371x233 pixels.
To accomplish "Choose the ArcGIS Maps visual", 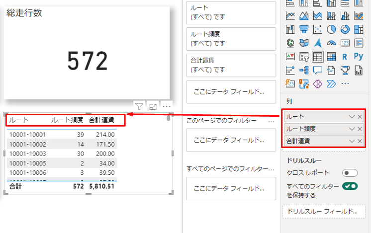I will tap(304, 83).
